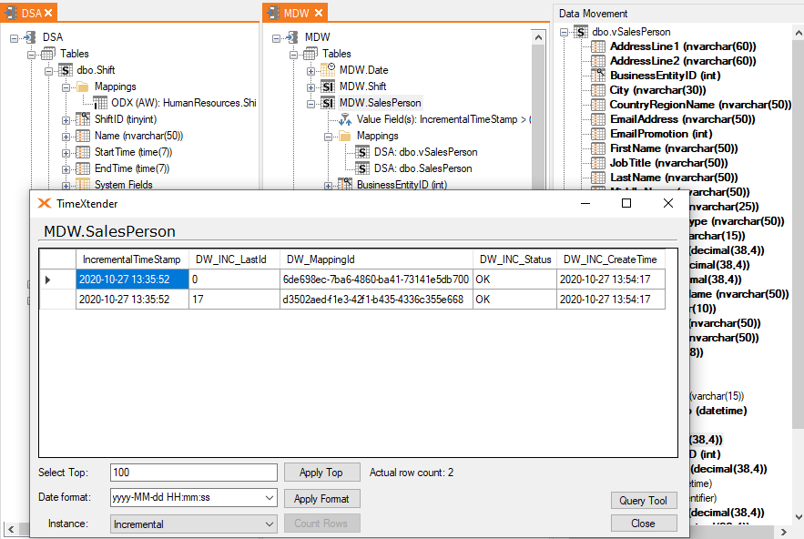The image size is (804, 539).
Task: Click the mapping ID cell starting 6de698ec
Action: (x=376, y=280)
